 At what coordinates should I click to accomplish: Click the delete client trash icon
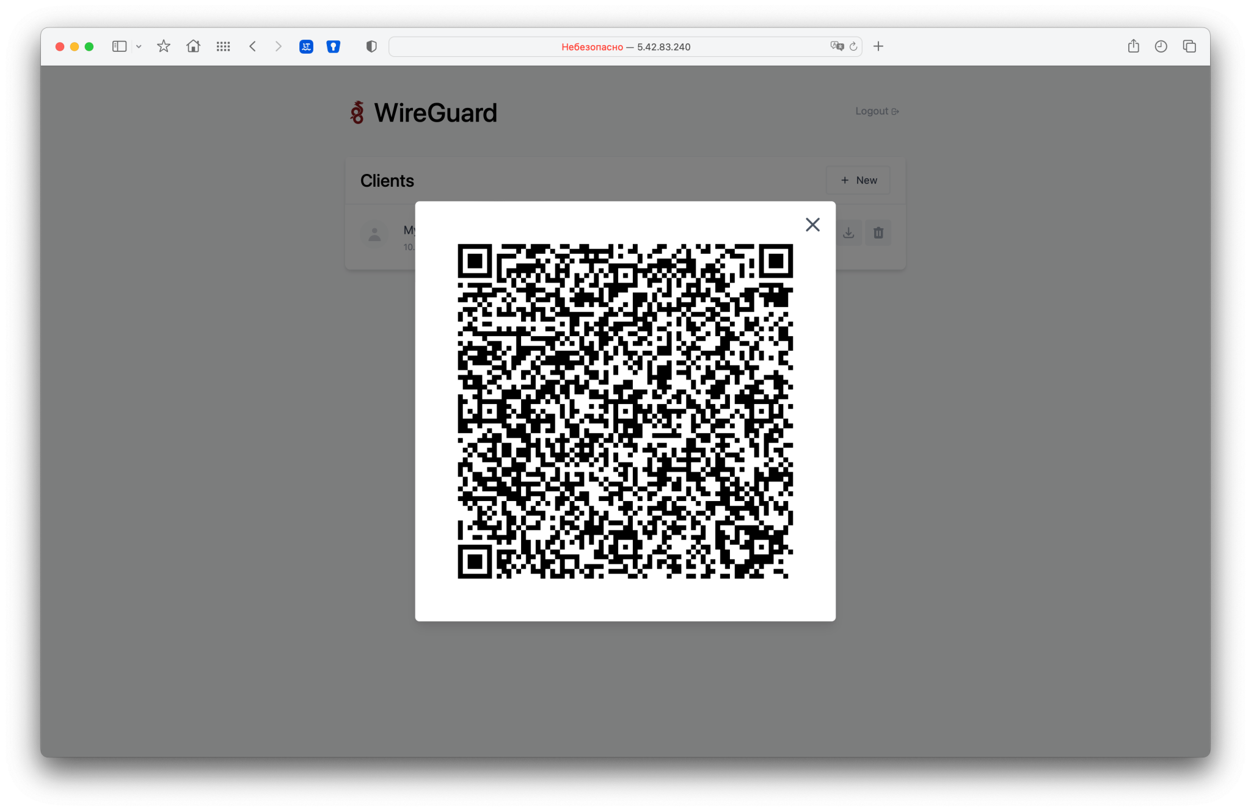(878, 232)
